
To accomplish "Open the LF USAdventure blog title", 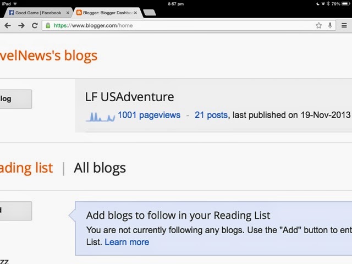I will 129,97.
